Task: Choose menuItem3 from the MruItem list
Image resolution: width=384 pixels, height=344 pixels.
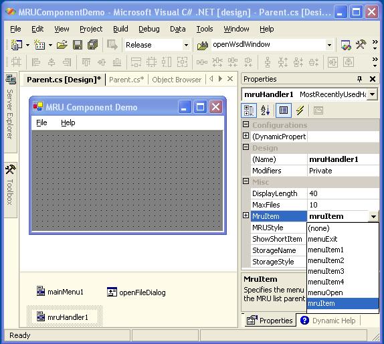Action: (343, 271)
